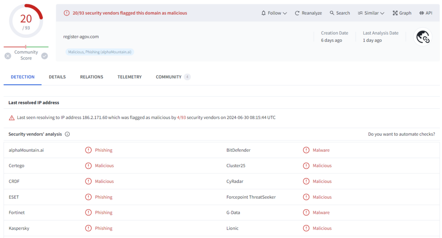The width and height of the screenshot is (442, 238).
Task: Click the Search magnifier icon
Action: [332, 13]
